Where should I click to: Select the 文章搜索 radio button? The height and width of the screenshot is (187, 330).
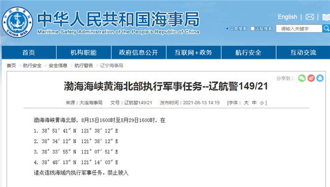227,29
